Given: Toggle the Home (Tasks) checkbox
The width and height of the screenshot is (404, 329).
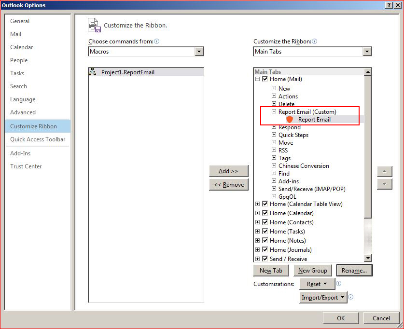Looking at the screenshot, I should coord(265,231).
